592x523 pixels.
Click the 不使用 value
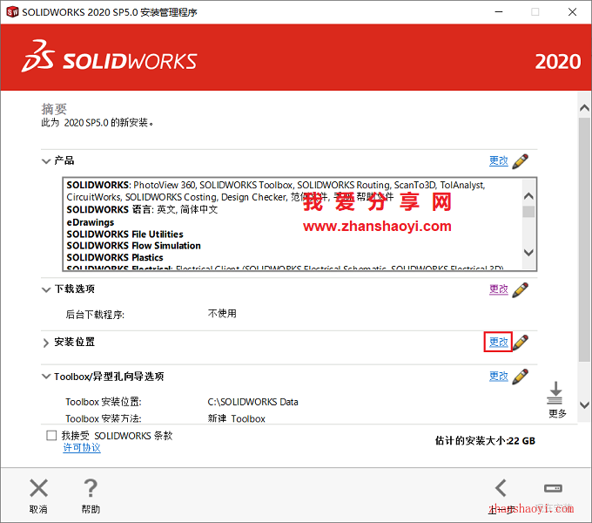(x=222, y=314)
